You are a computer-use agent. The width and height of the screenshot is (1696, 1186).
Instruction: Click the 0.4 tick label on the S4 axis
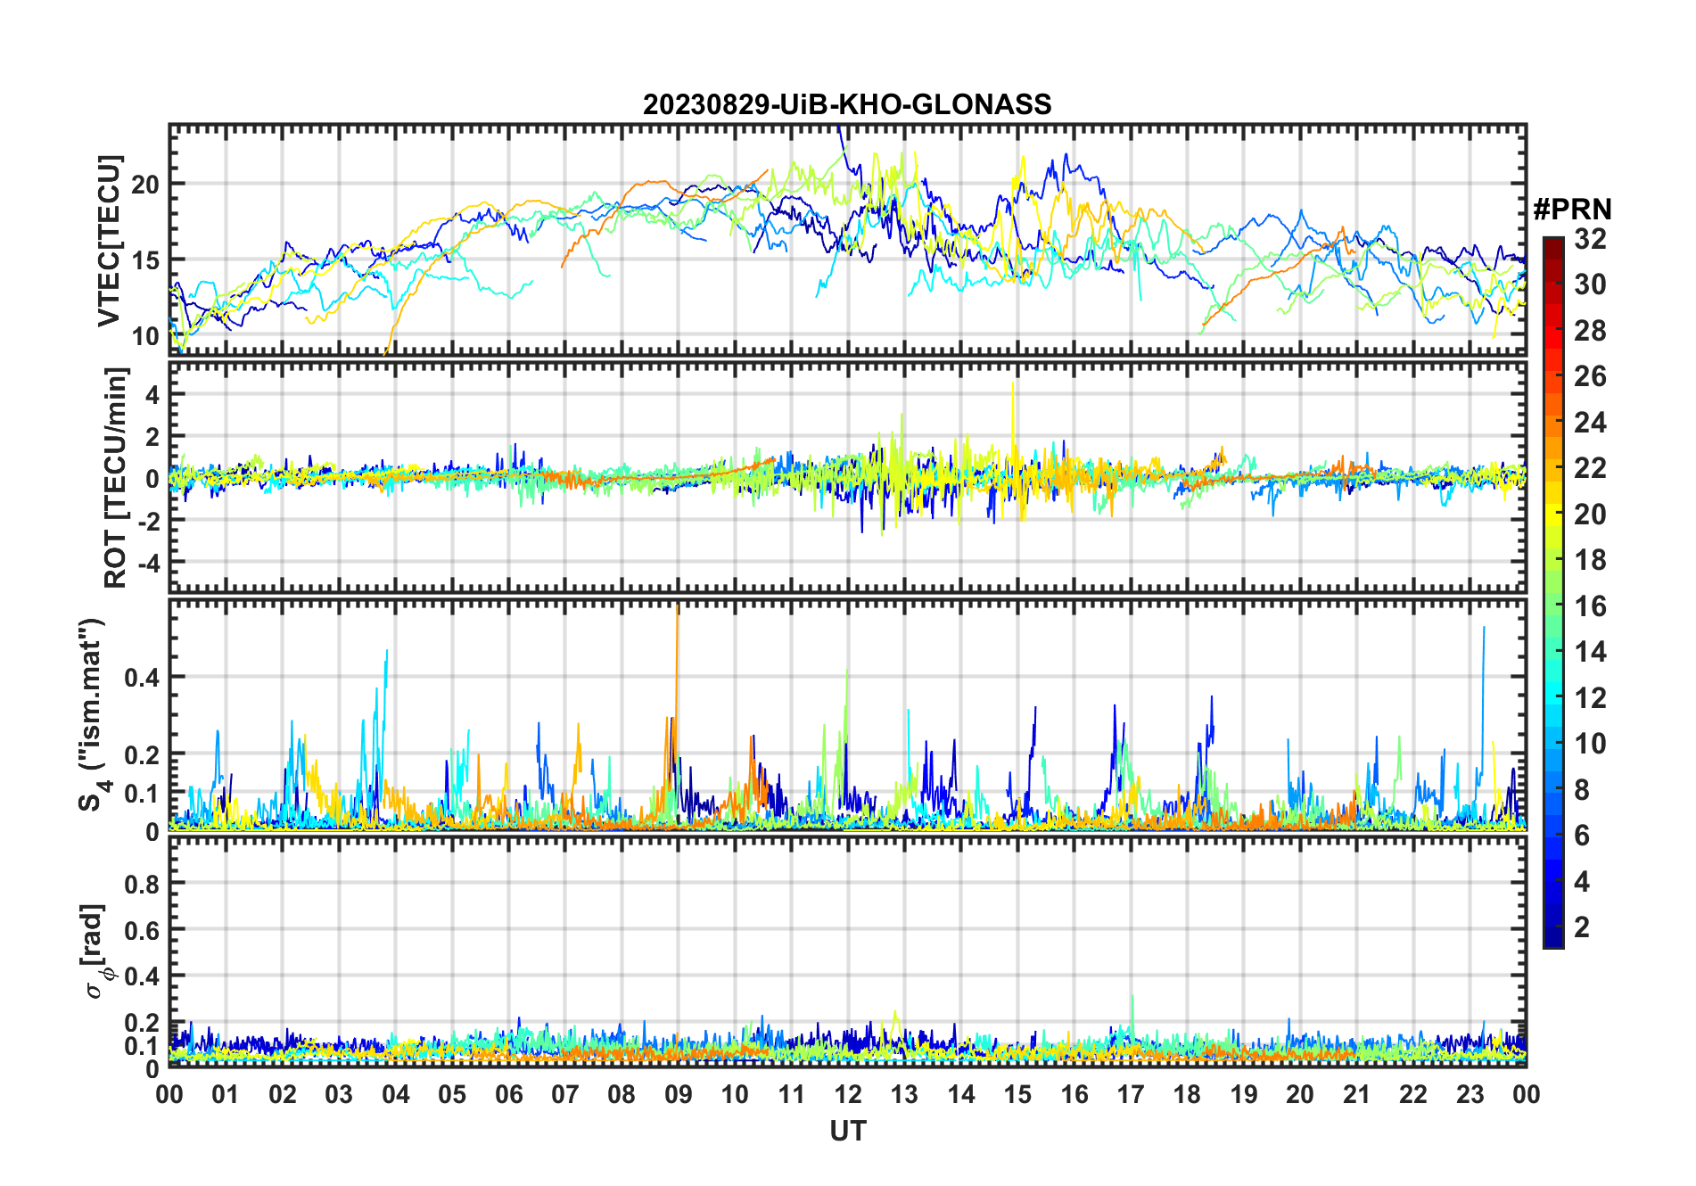point(142,677)
